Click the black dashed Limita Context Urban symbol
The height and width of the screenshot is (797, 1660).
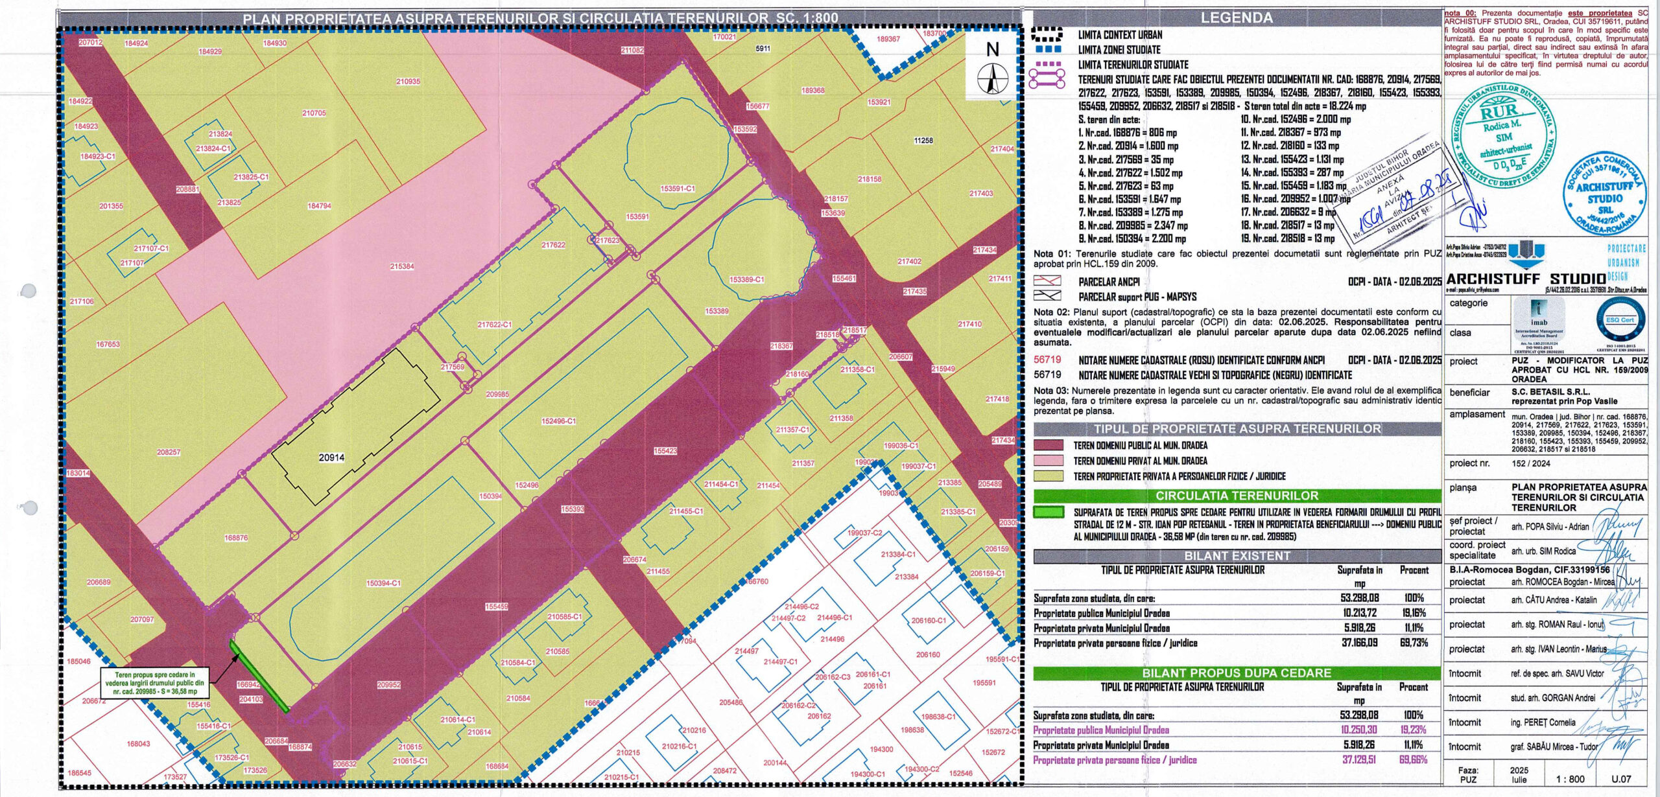coord(1047,34)
